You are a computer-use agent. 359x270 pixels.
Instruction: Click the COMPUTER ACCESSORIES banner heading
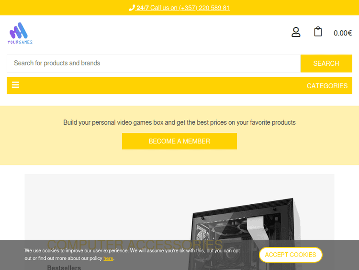coord(135,245)
